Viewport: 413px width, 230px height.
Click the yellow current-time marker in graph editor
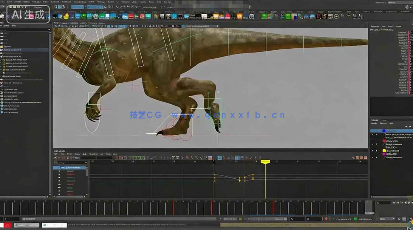(x=265, y=162)
